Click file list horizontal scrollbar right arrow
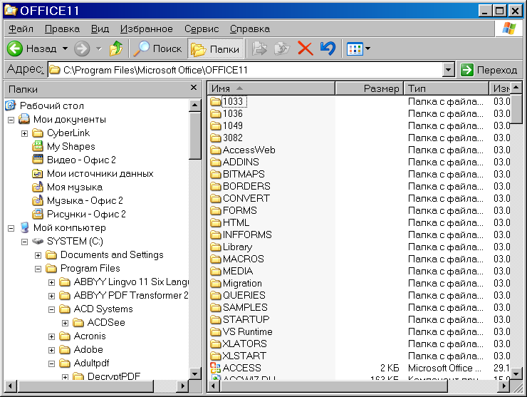This screenshot has width=527, height=397. [x=503, y=386]
